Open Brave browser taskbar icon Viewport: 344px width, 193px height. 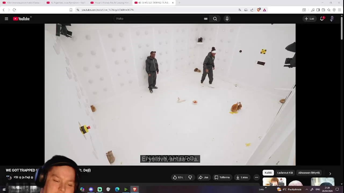pos(135,190)
